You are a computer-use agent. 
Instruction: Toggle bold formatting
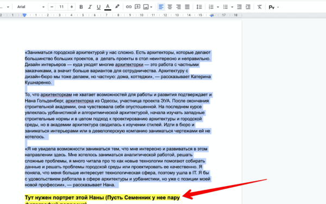point(81,7)
